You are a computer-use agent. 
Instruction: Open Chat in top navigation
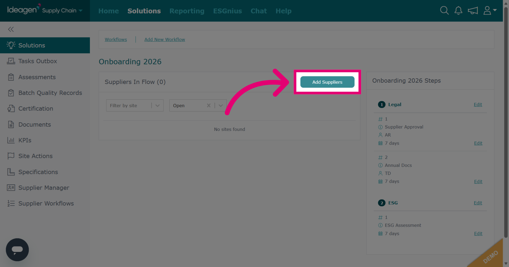point(259,11)
